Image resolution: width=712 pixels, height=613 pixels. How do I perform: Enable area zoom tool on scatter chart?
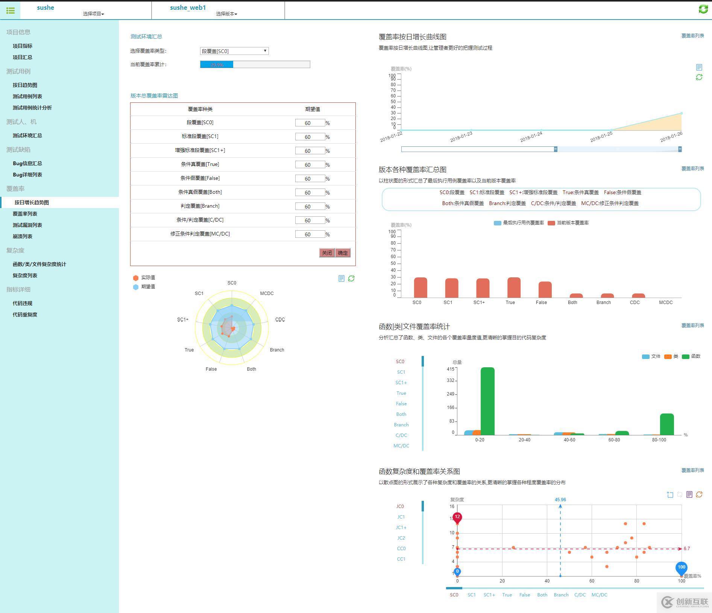[670, 494]
